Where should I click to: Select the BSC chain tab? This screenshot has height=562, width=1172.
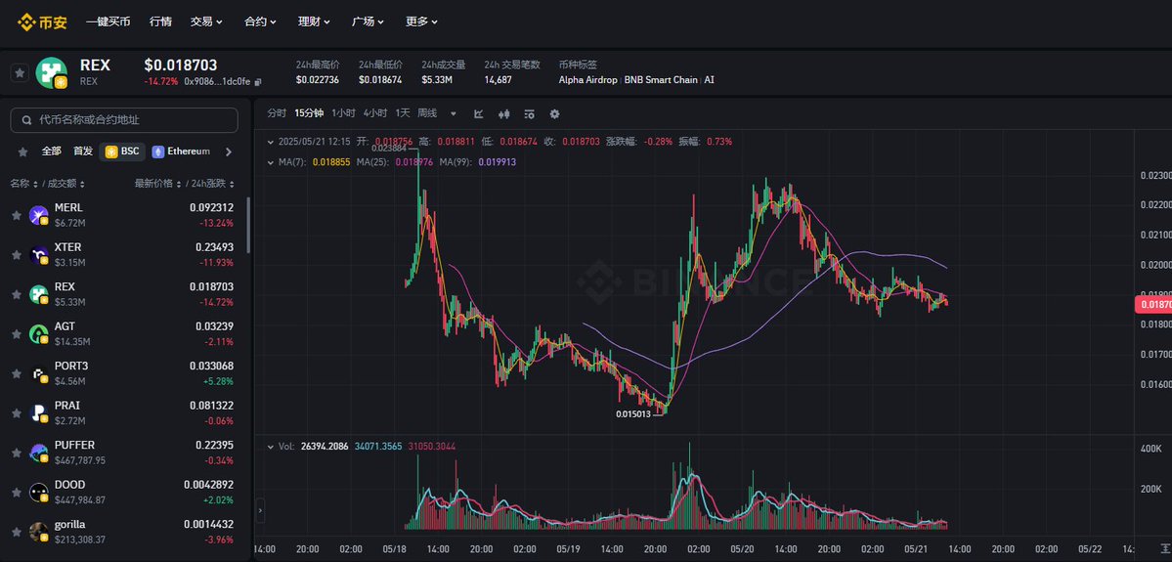click(122, 151)
